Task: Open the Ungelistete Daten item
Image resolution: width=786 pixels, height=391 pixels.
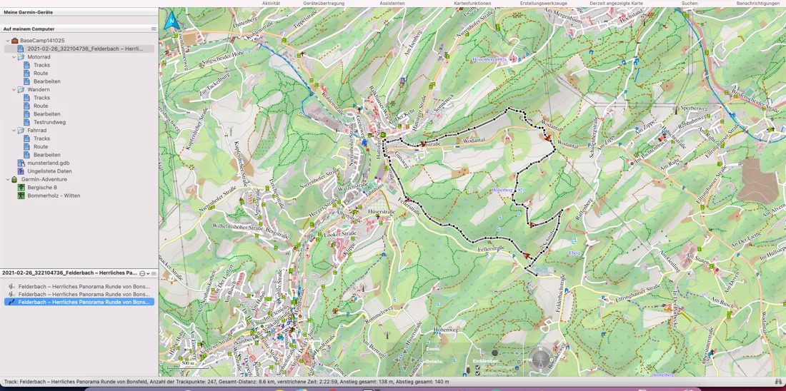Action: pos(49,171)
